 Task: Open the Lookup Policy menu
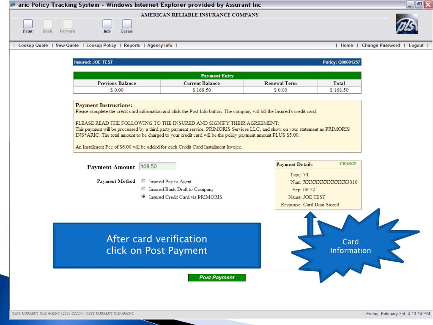pos(101,45)
